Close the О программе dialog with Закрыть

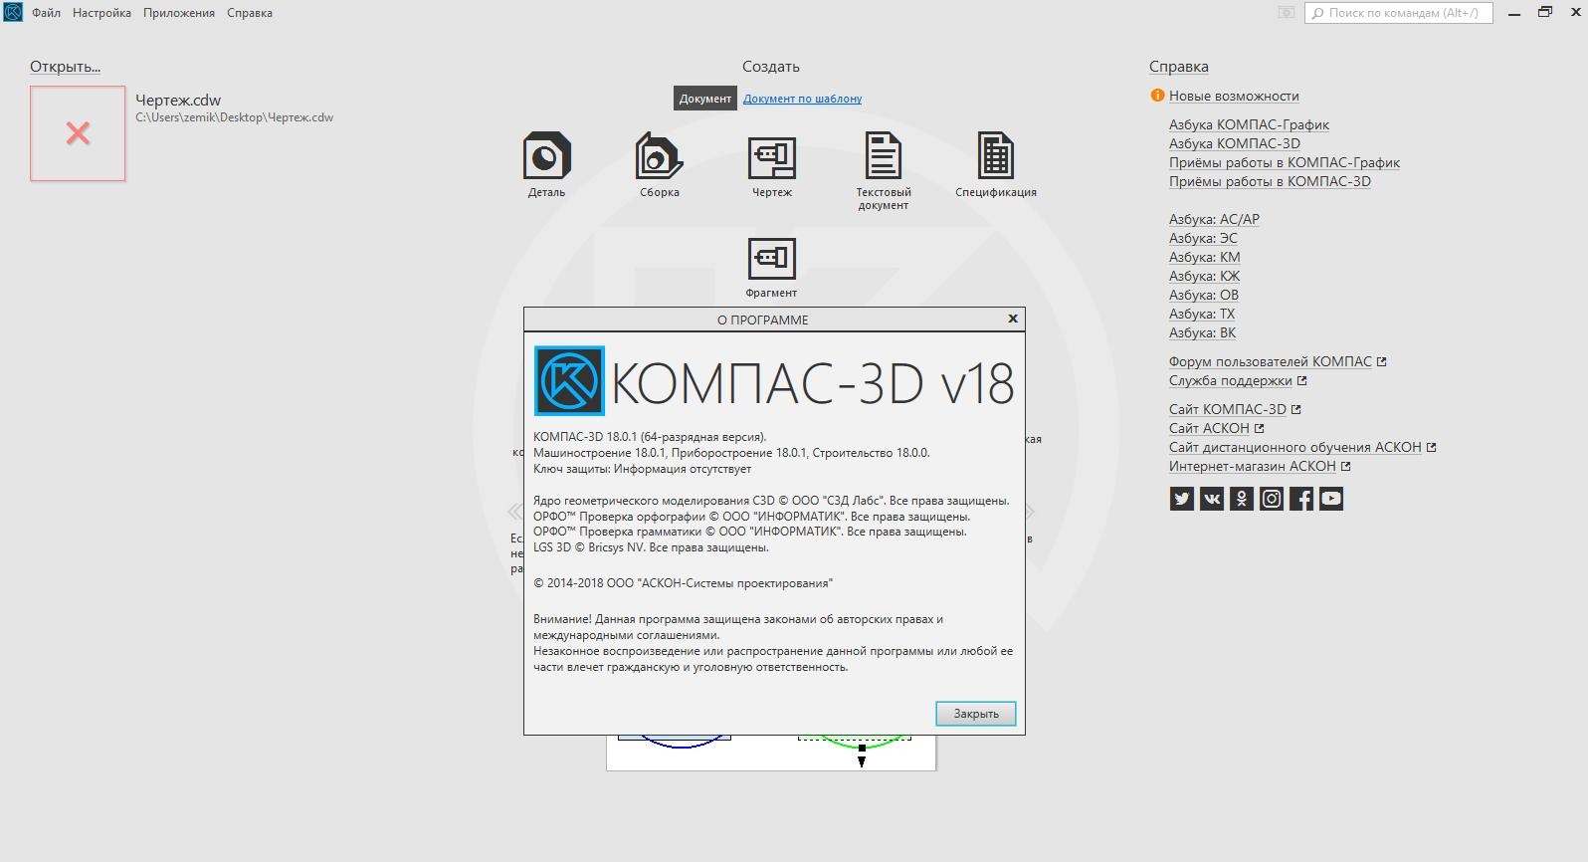click(975, 714)
